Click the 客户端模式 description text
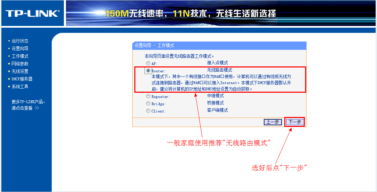This screenshot has height=192, width=377. [x=217, y=110]
